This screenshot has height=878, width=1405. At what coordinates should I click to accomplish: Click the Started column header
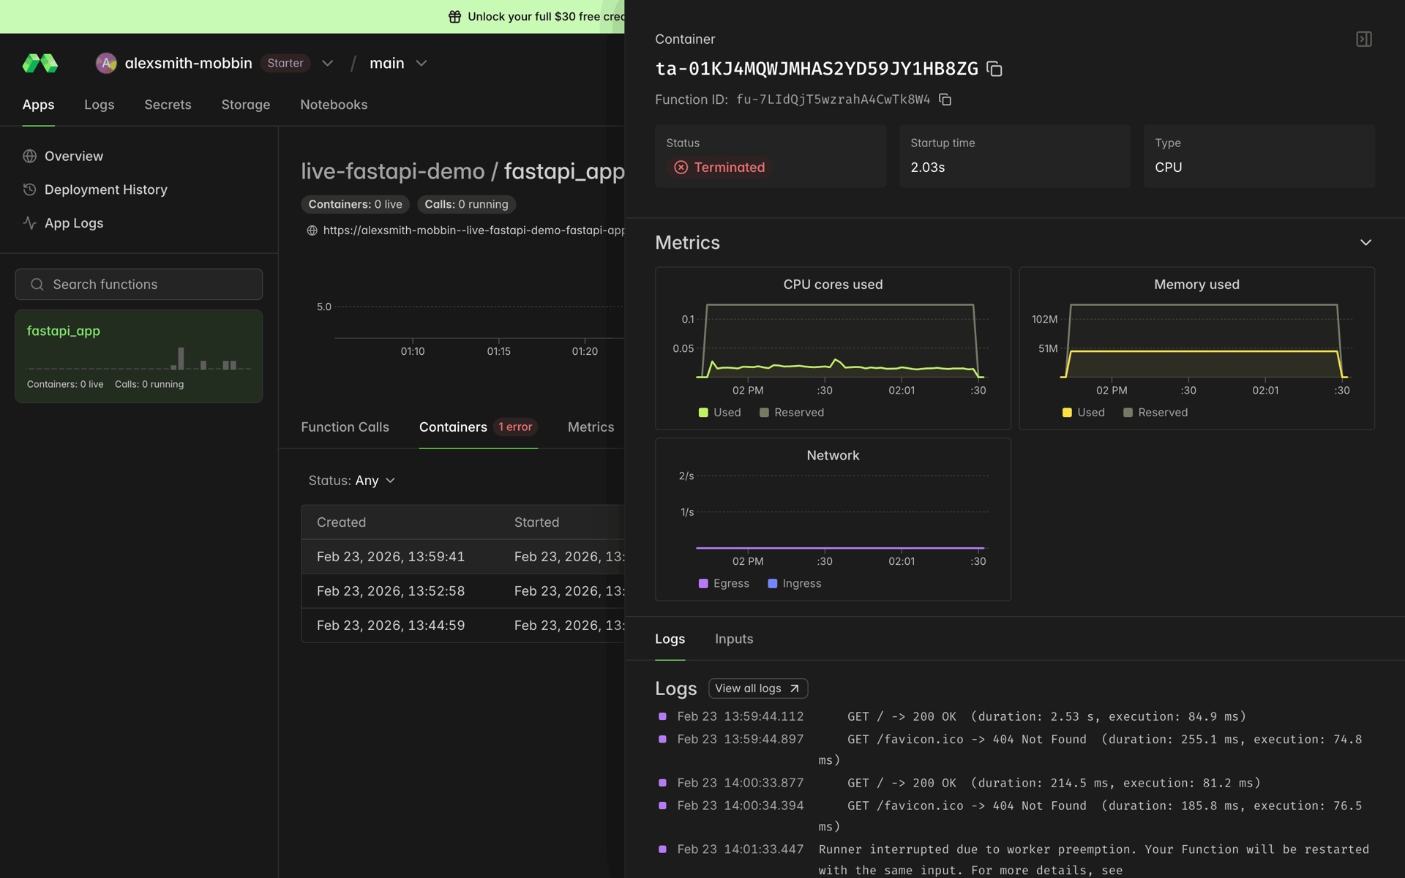(536, 522)
